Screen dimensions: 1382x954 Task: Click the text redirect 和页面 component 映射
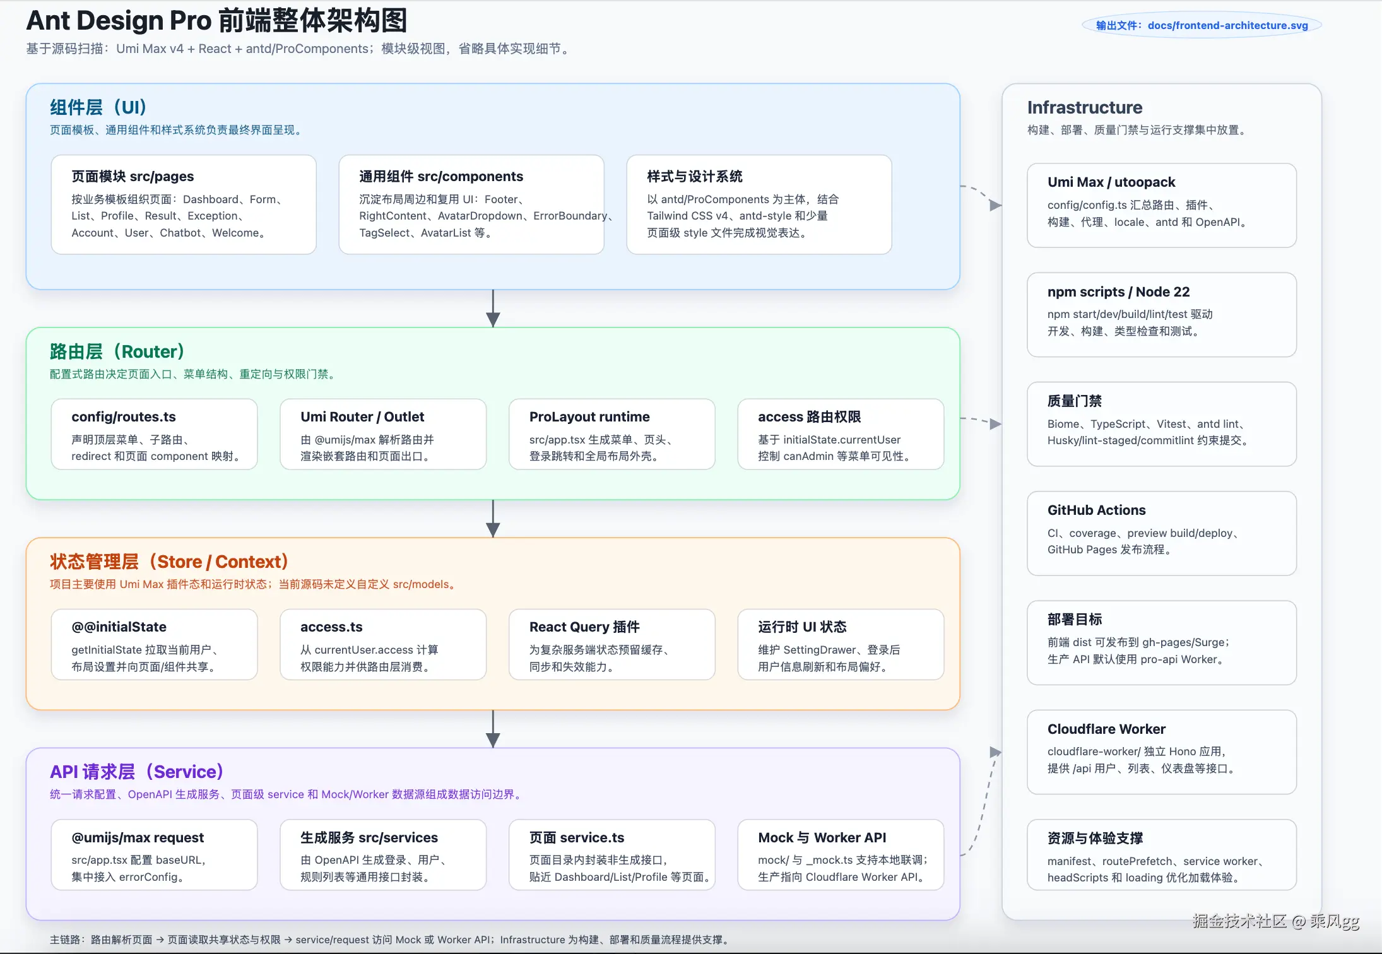coord(157,456)
